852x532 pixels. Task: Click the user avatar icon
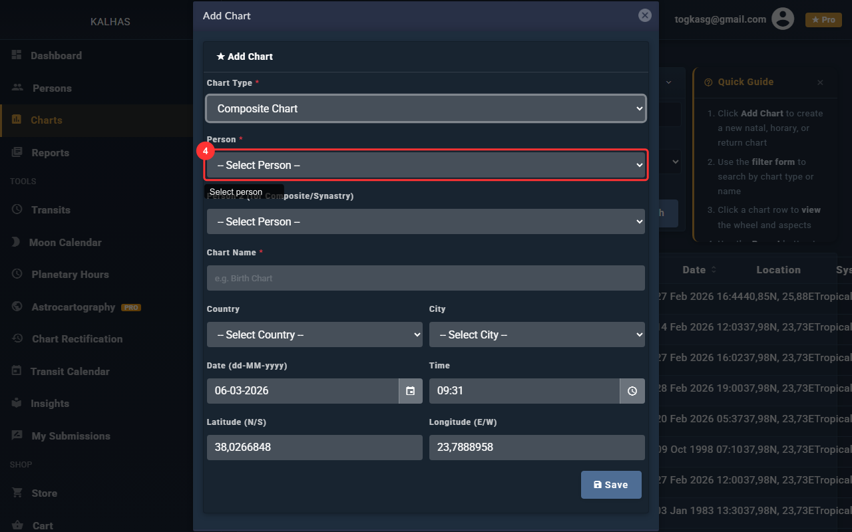[783, 19]
